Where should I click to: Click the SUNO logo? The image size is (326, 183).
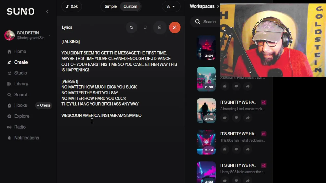[20, 11]
